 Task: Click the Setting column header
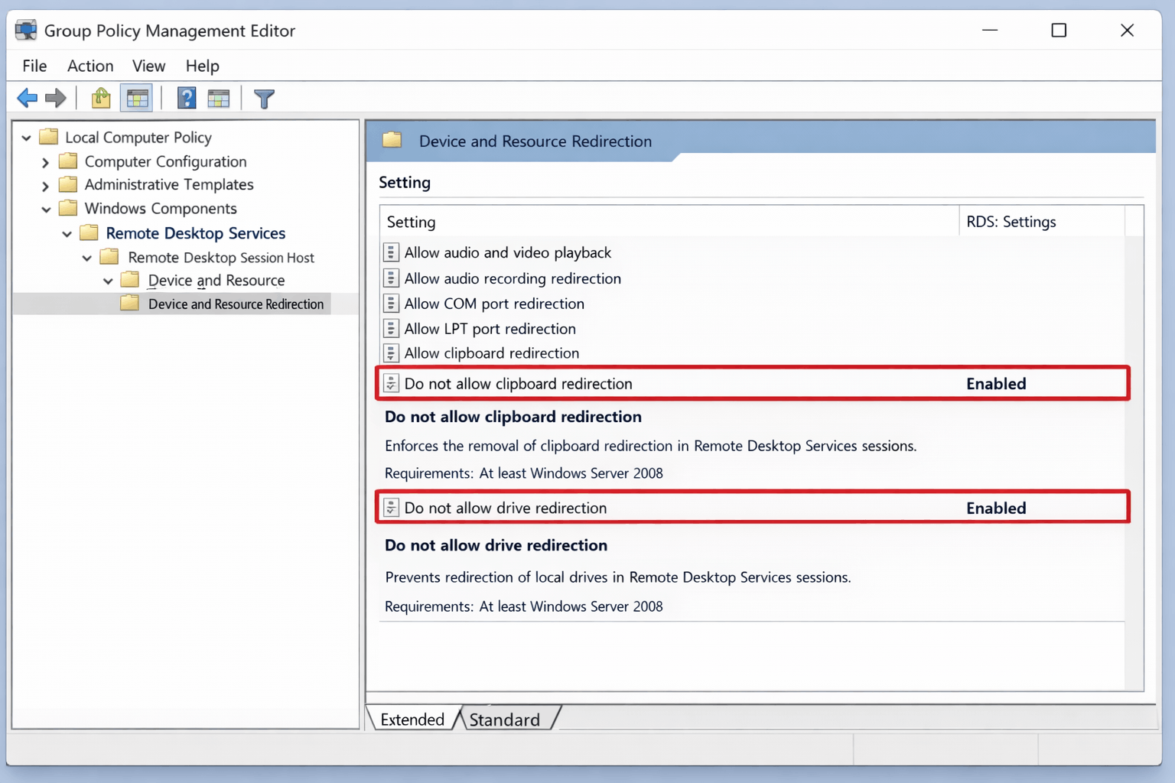point(411,222)
